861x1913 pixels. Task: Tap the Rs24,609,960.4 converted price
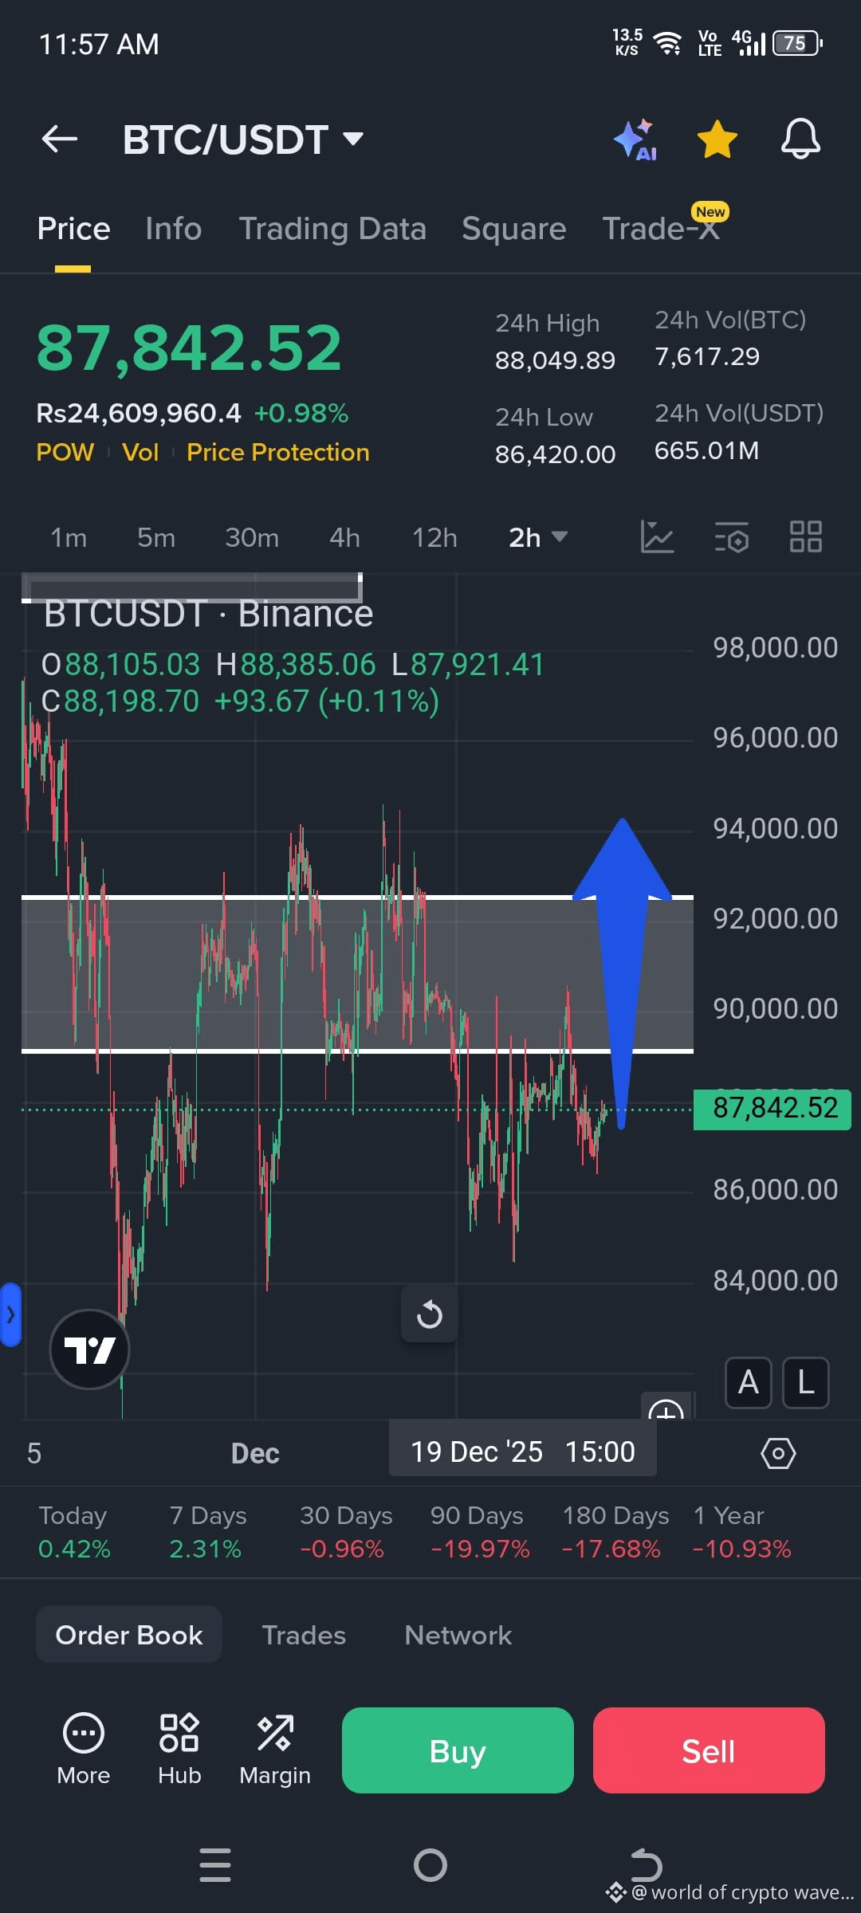pyautogui.click(x=139, y=413)
